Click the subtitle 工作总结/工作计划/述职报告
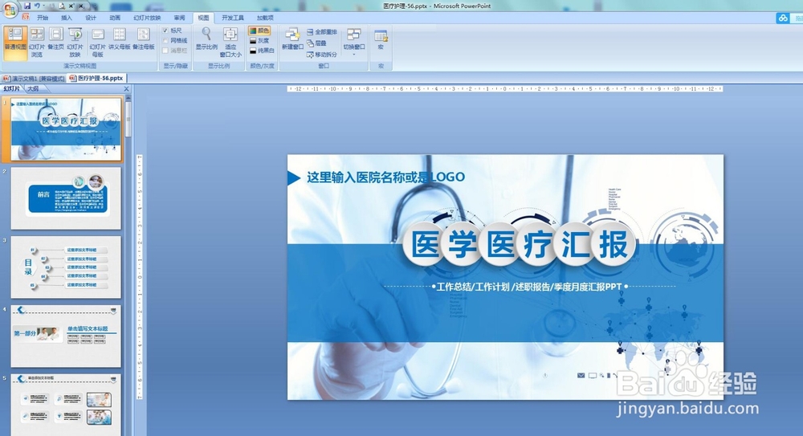Image resolution: width=803 pixels, height=436 pixels. point(529,287)
